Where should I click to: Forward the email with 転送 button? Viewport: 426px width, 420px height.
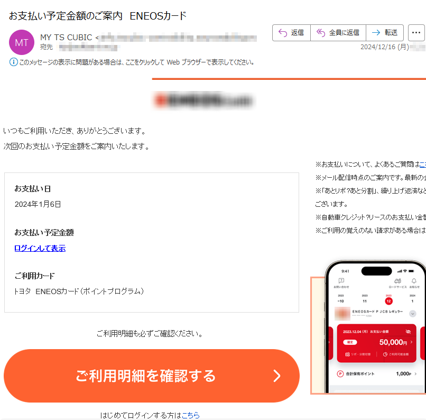(x=385, y=33)
